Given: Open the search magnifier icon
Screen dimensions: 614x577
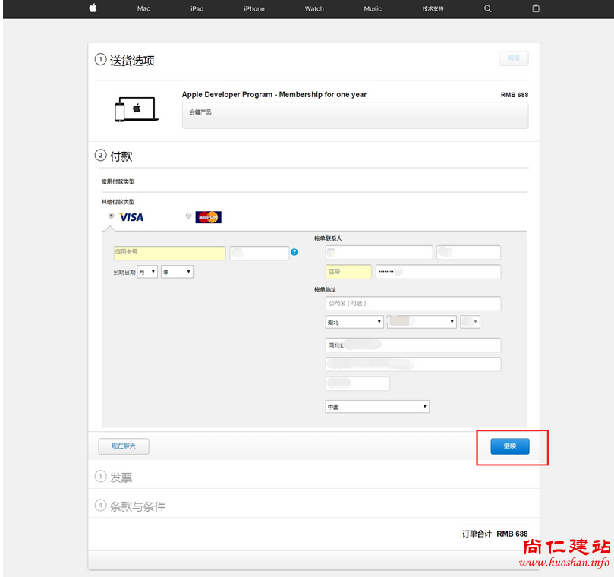Looking at the screenshot, I should coord(487,8).
